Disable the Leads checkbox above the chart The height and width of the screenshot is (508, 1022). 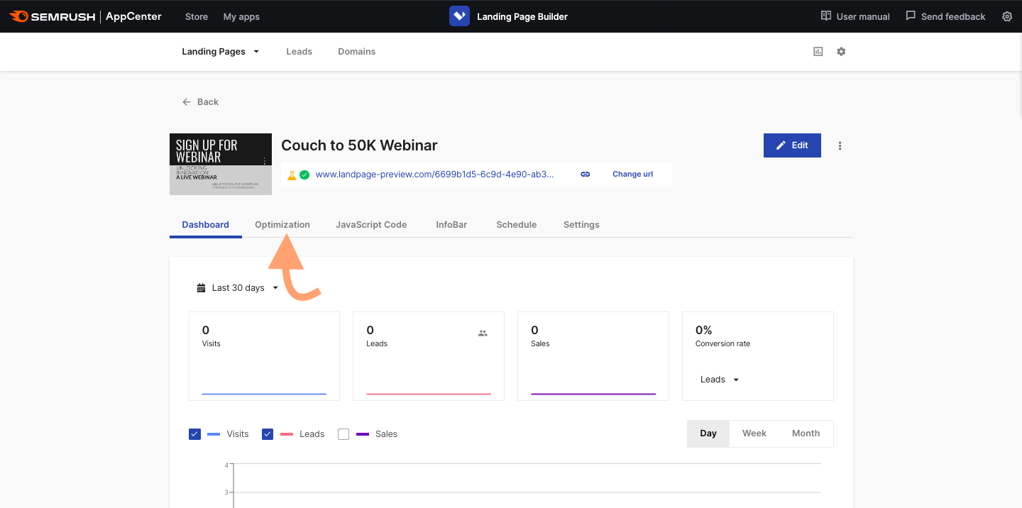click(x=268, y=434)
